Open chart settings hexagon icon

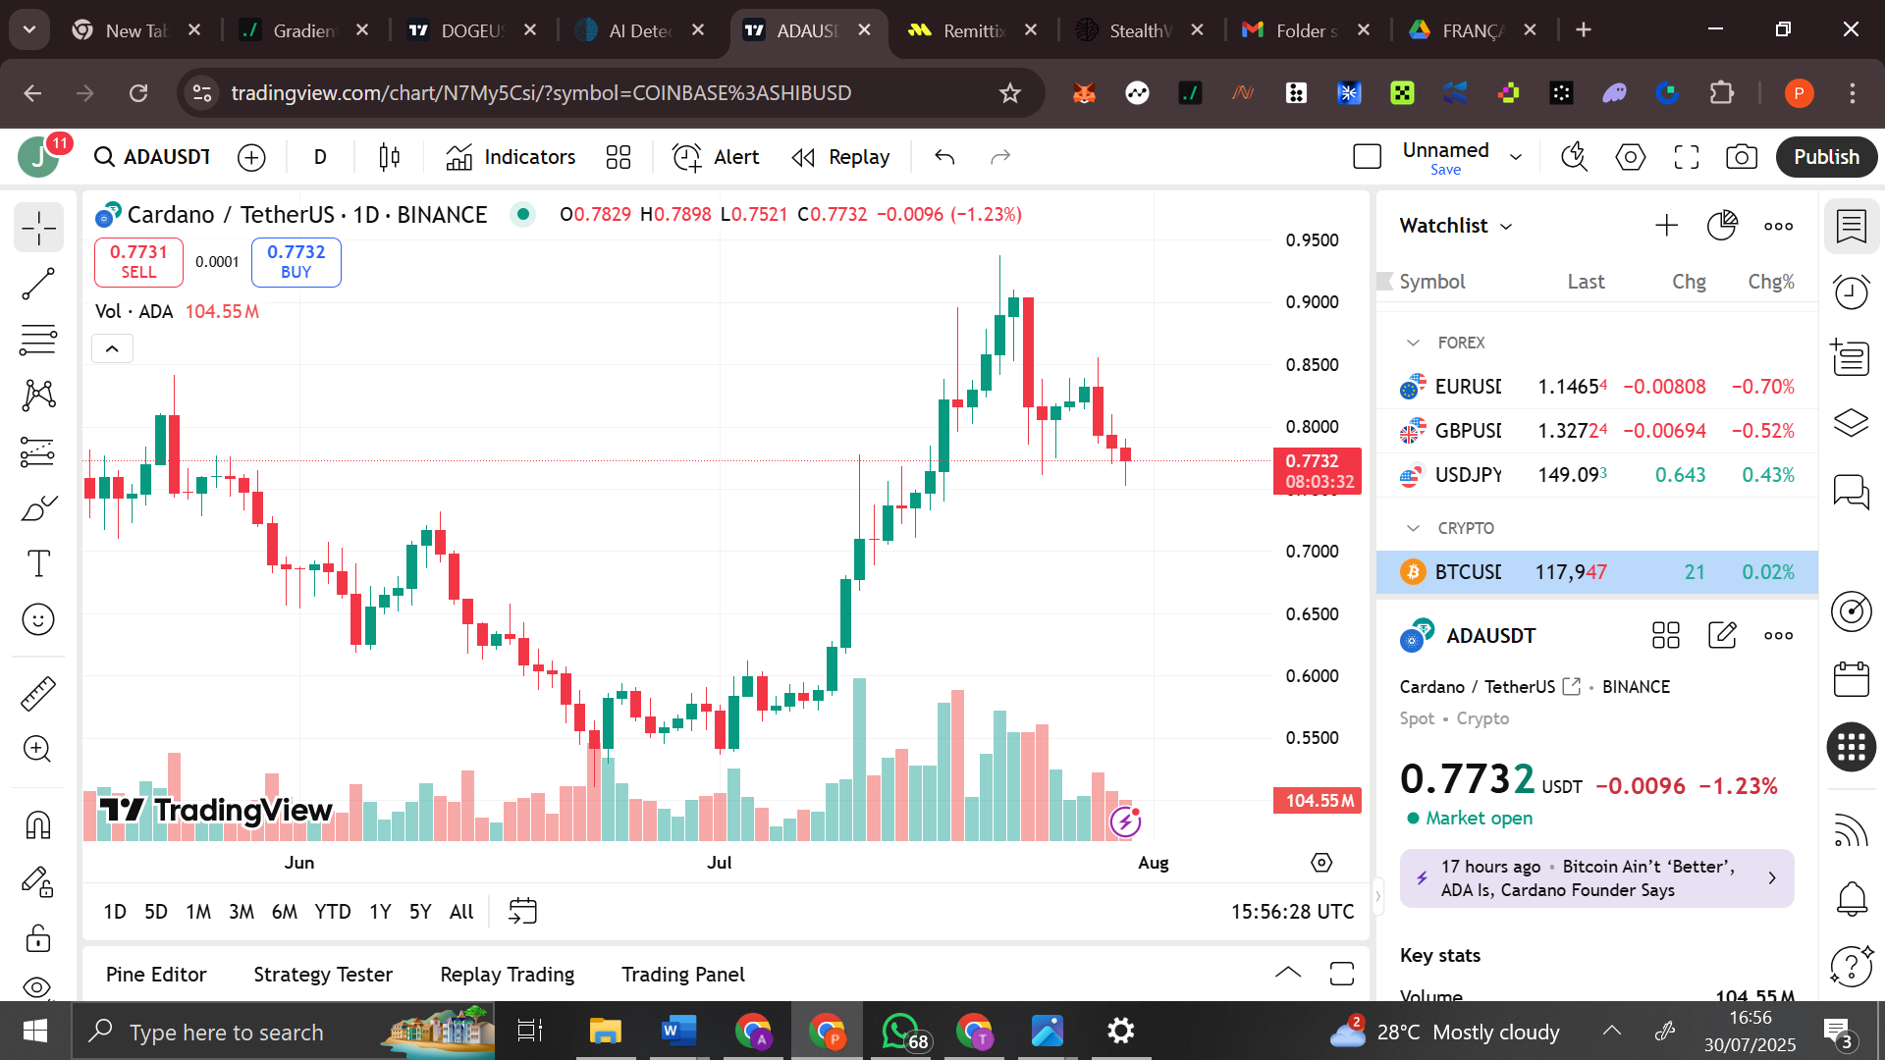tap(1630, 157)
